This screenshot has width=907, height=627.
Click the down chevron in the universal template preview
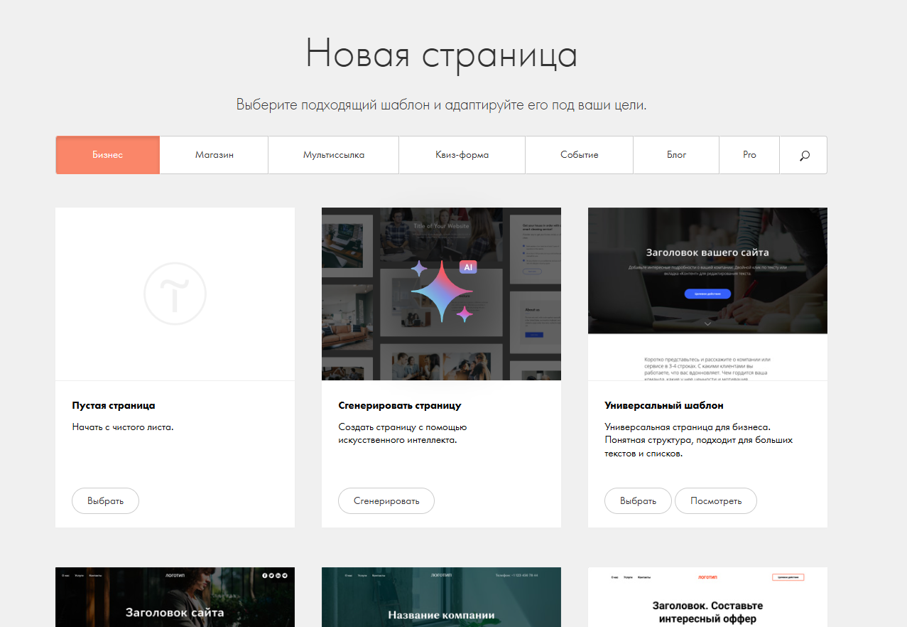[707, 323]
